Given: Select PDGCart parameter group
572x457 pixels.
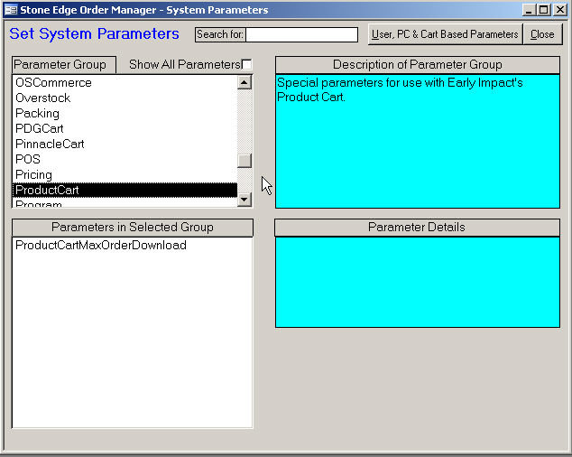Looking at the screenshot, I should coord(125,128).
